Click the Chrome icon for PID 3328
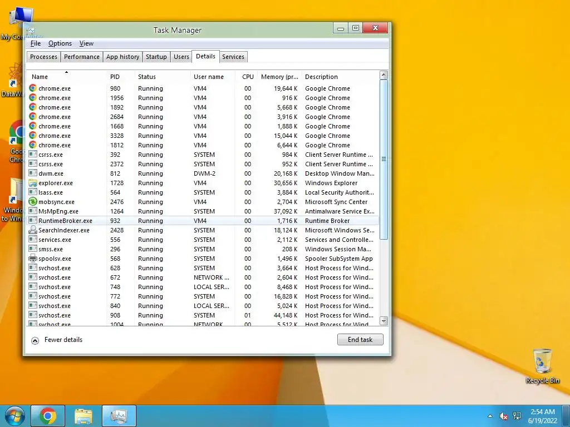The image size is (570, 427). click(33, 136)
